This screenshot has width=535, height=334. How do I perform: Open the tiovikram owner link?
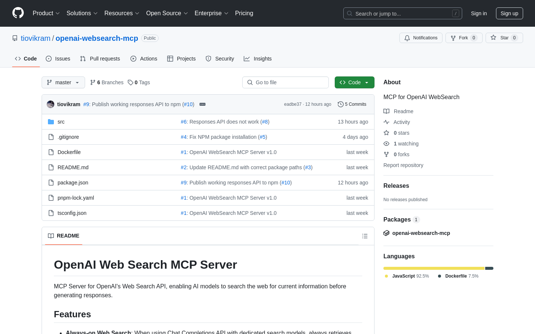coord(36,38)
